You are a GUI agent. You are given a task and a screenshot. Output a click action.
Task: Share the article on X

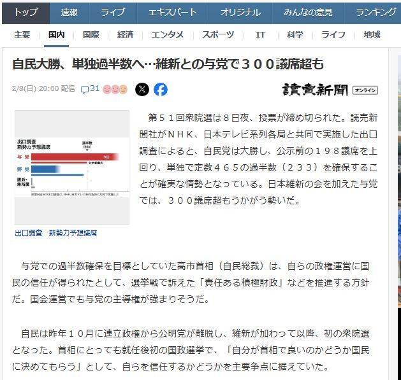[x=142, y=89]
